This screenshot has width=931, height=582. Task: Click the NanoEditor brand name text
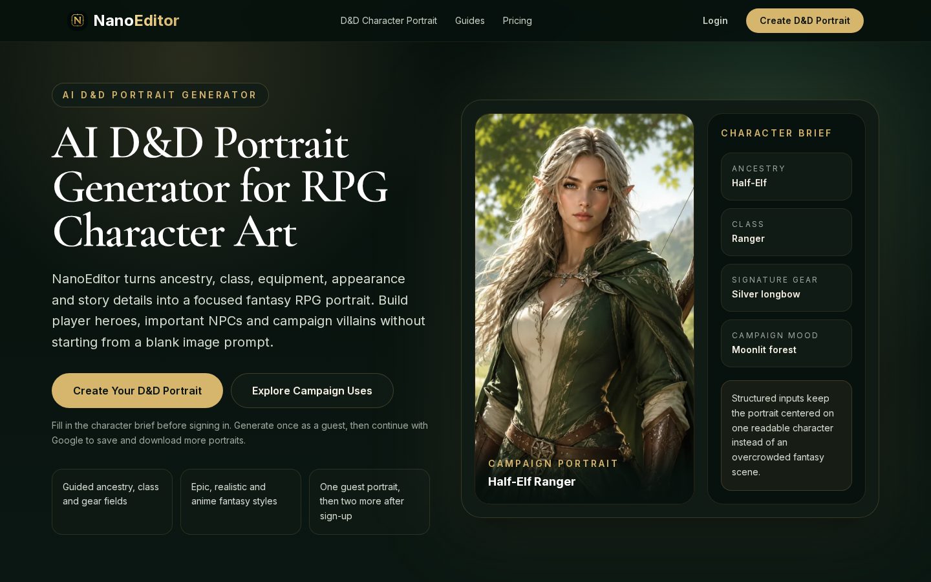click(136, 21)
